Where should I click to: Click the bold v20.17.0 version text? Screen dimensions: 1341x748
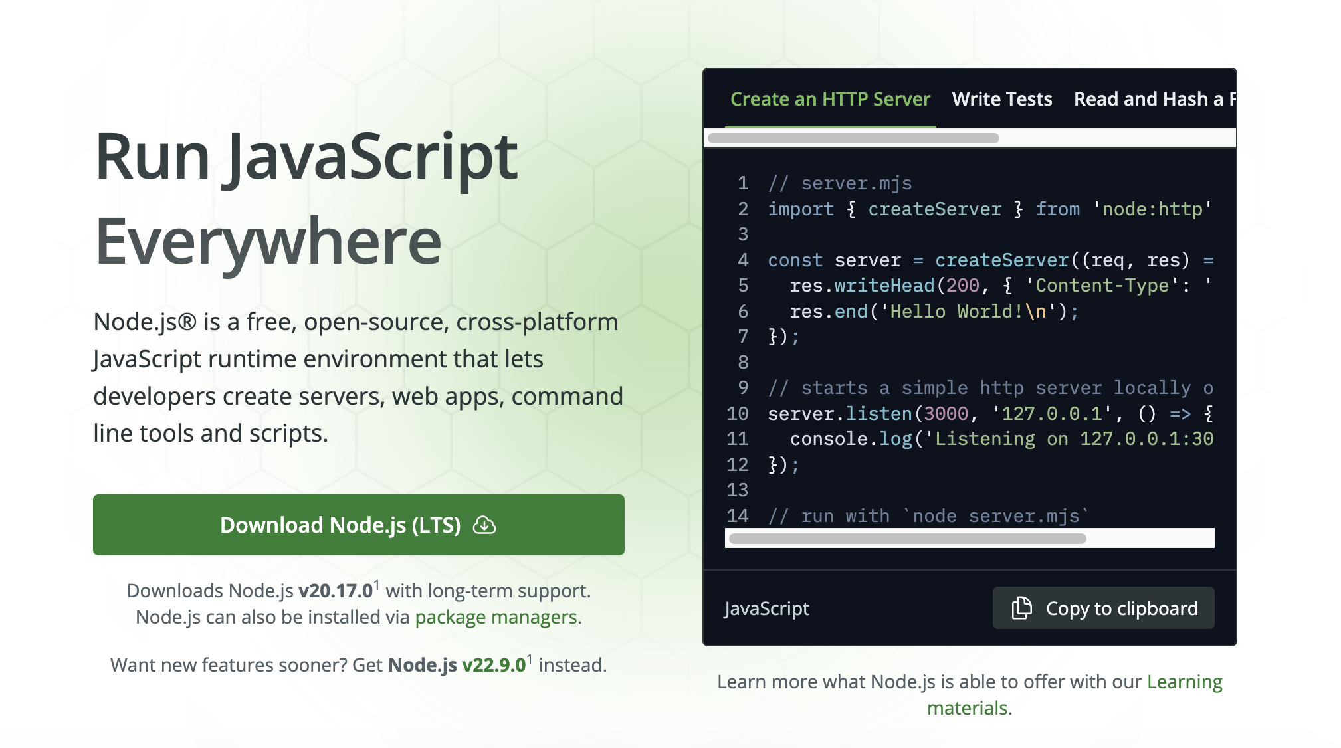tap(335, 591)
